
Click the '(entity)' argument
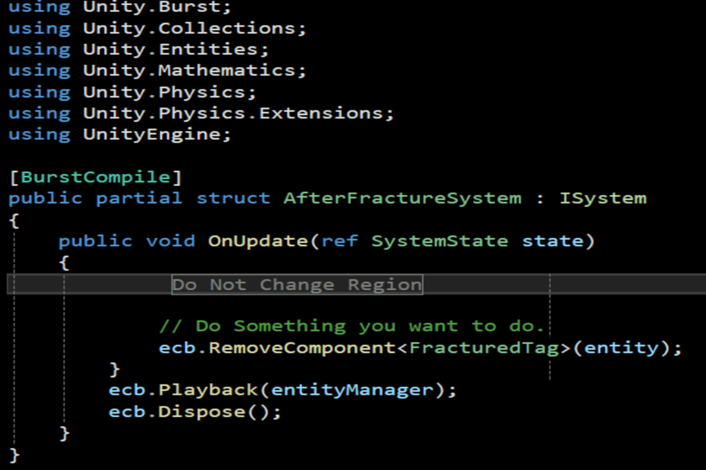621,348
